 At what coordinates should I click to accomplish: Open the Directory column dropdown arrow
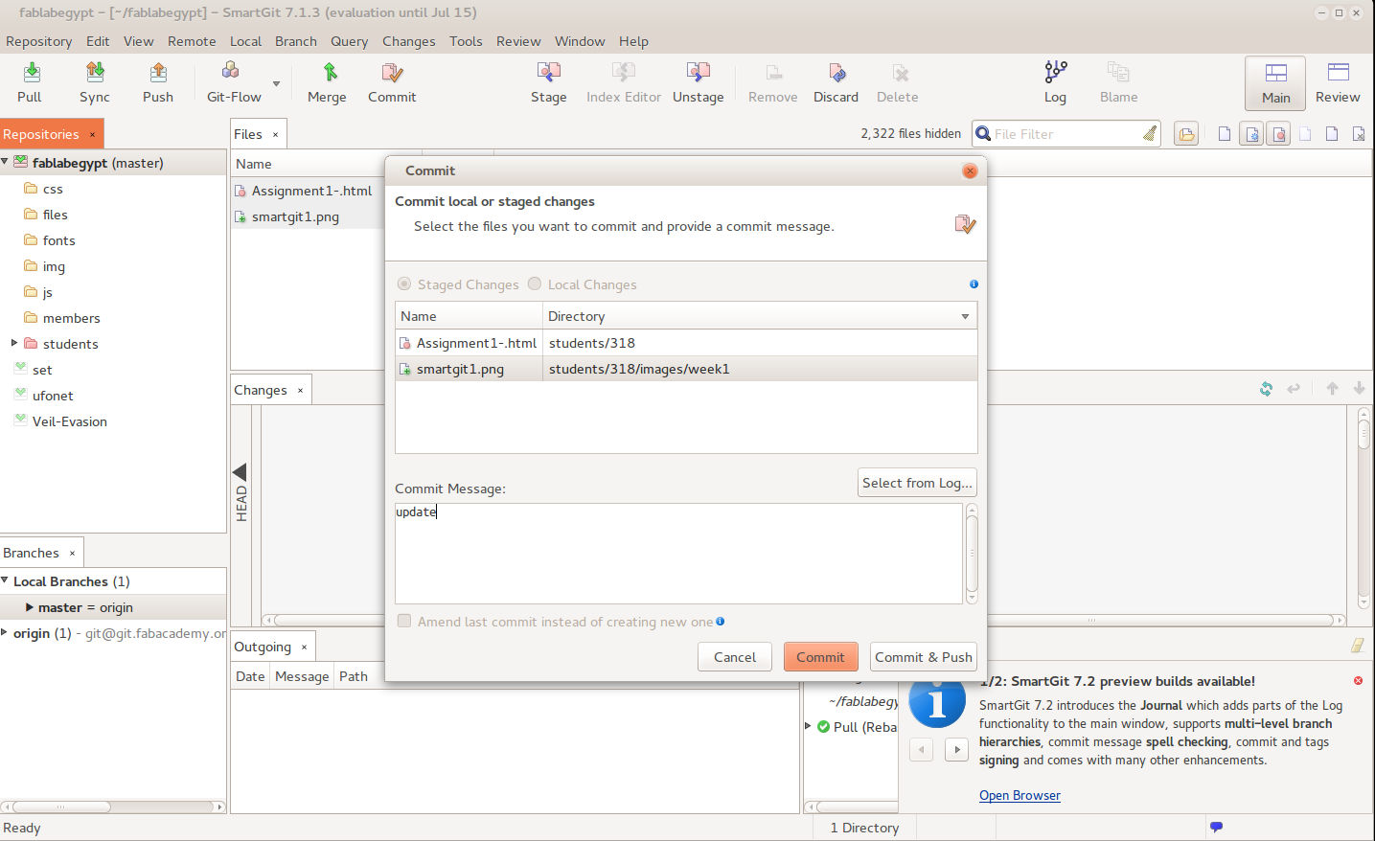(x=965, y=316)
